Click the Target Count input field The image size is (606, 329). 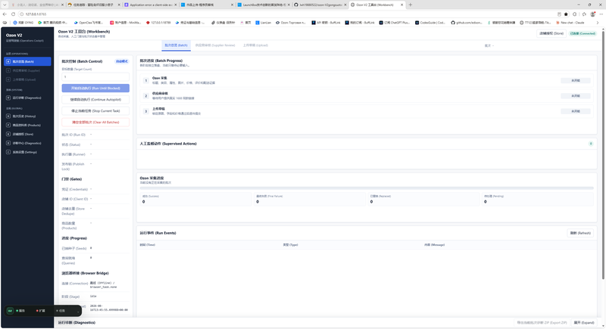coord(95,76)
